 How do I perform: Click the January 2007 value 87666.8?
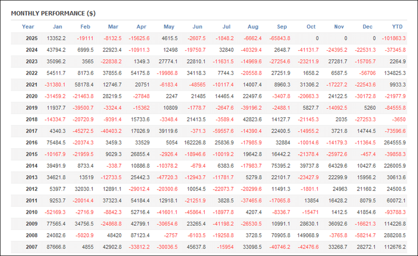pyautogui.click(x=56, y=248)
